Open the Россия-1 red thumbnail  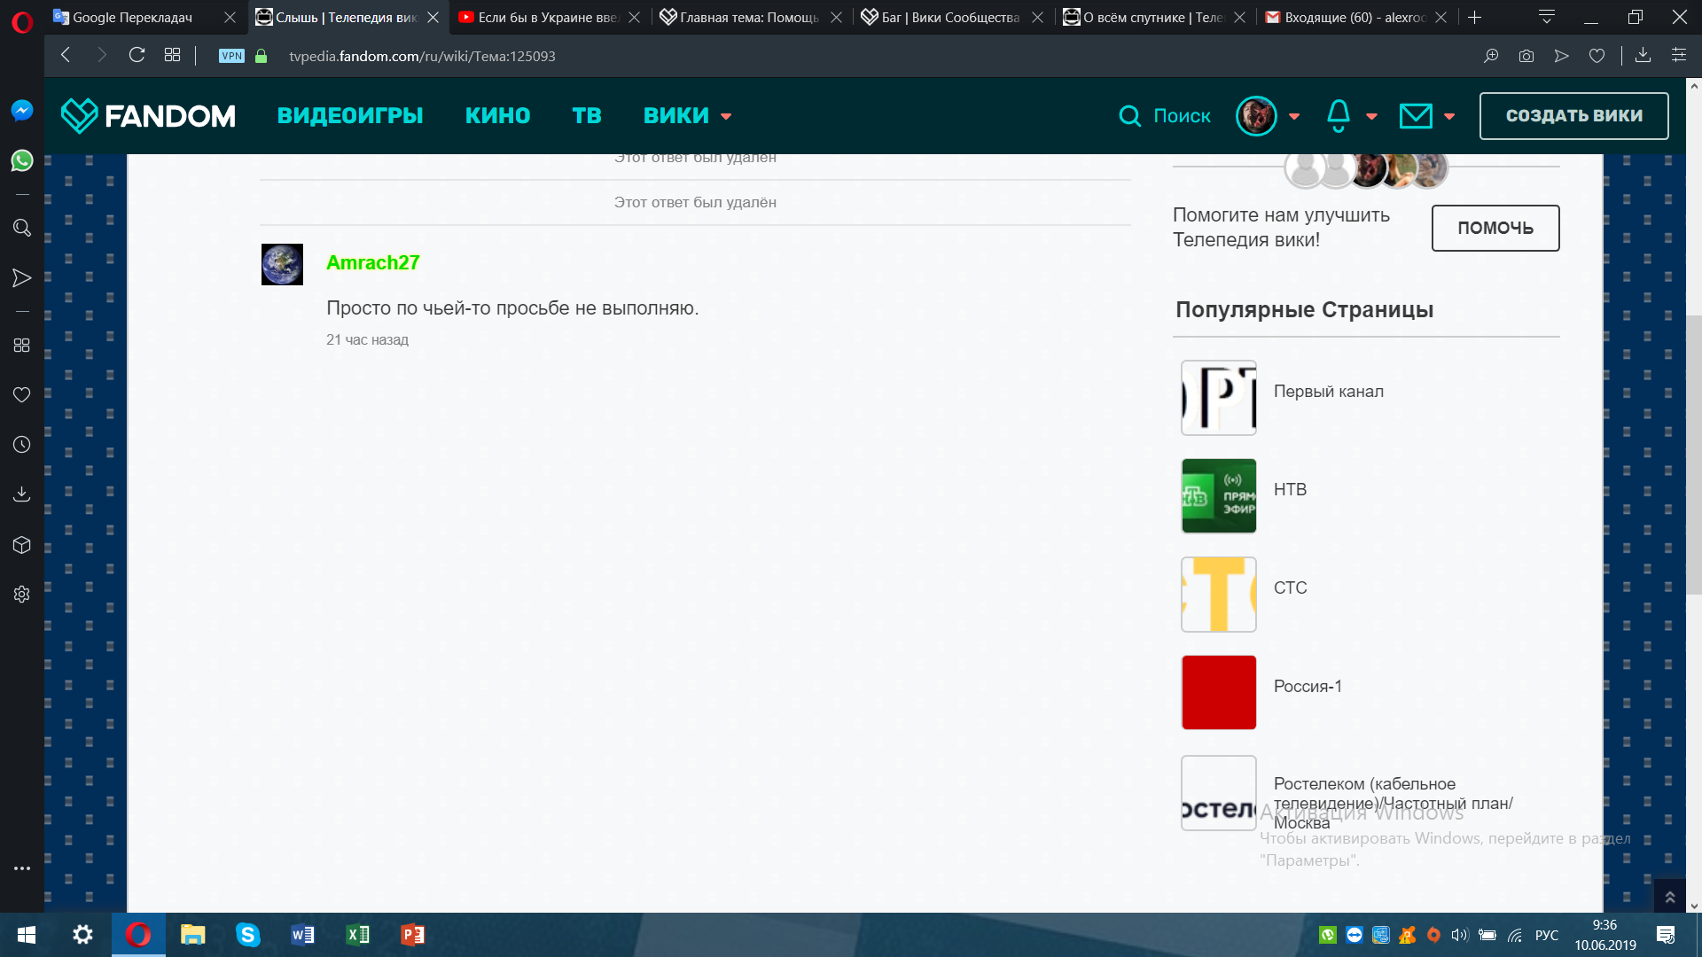[1218, 692]
